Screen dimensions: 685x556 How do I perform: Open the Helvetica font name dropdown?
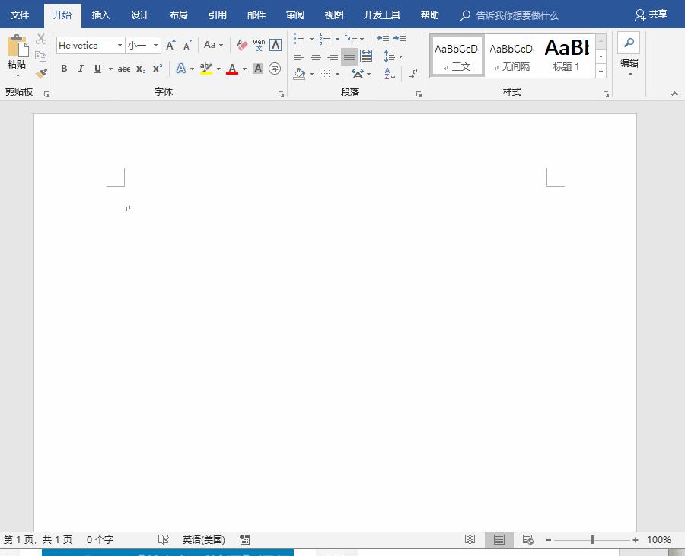point(119,46)
